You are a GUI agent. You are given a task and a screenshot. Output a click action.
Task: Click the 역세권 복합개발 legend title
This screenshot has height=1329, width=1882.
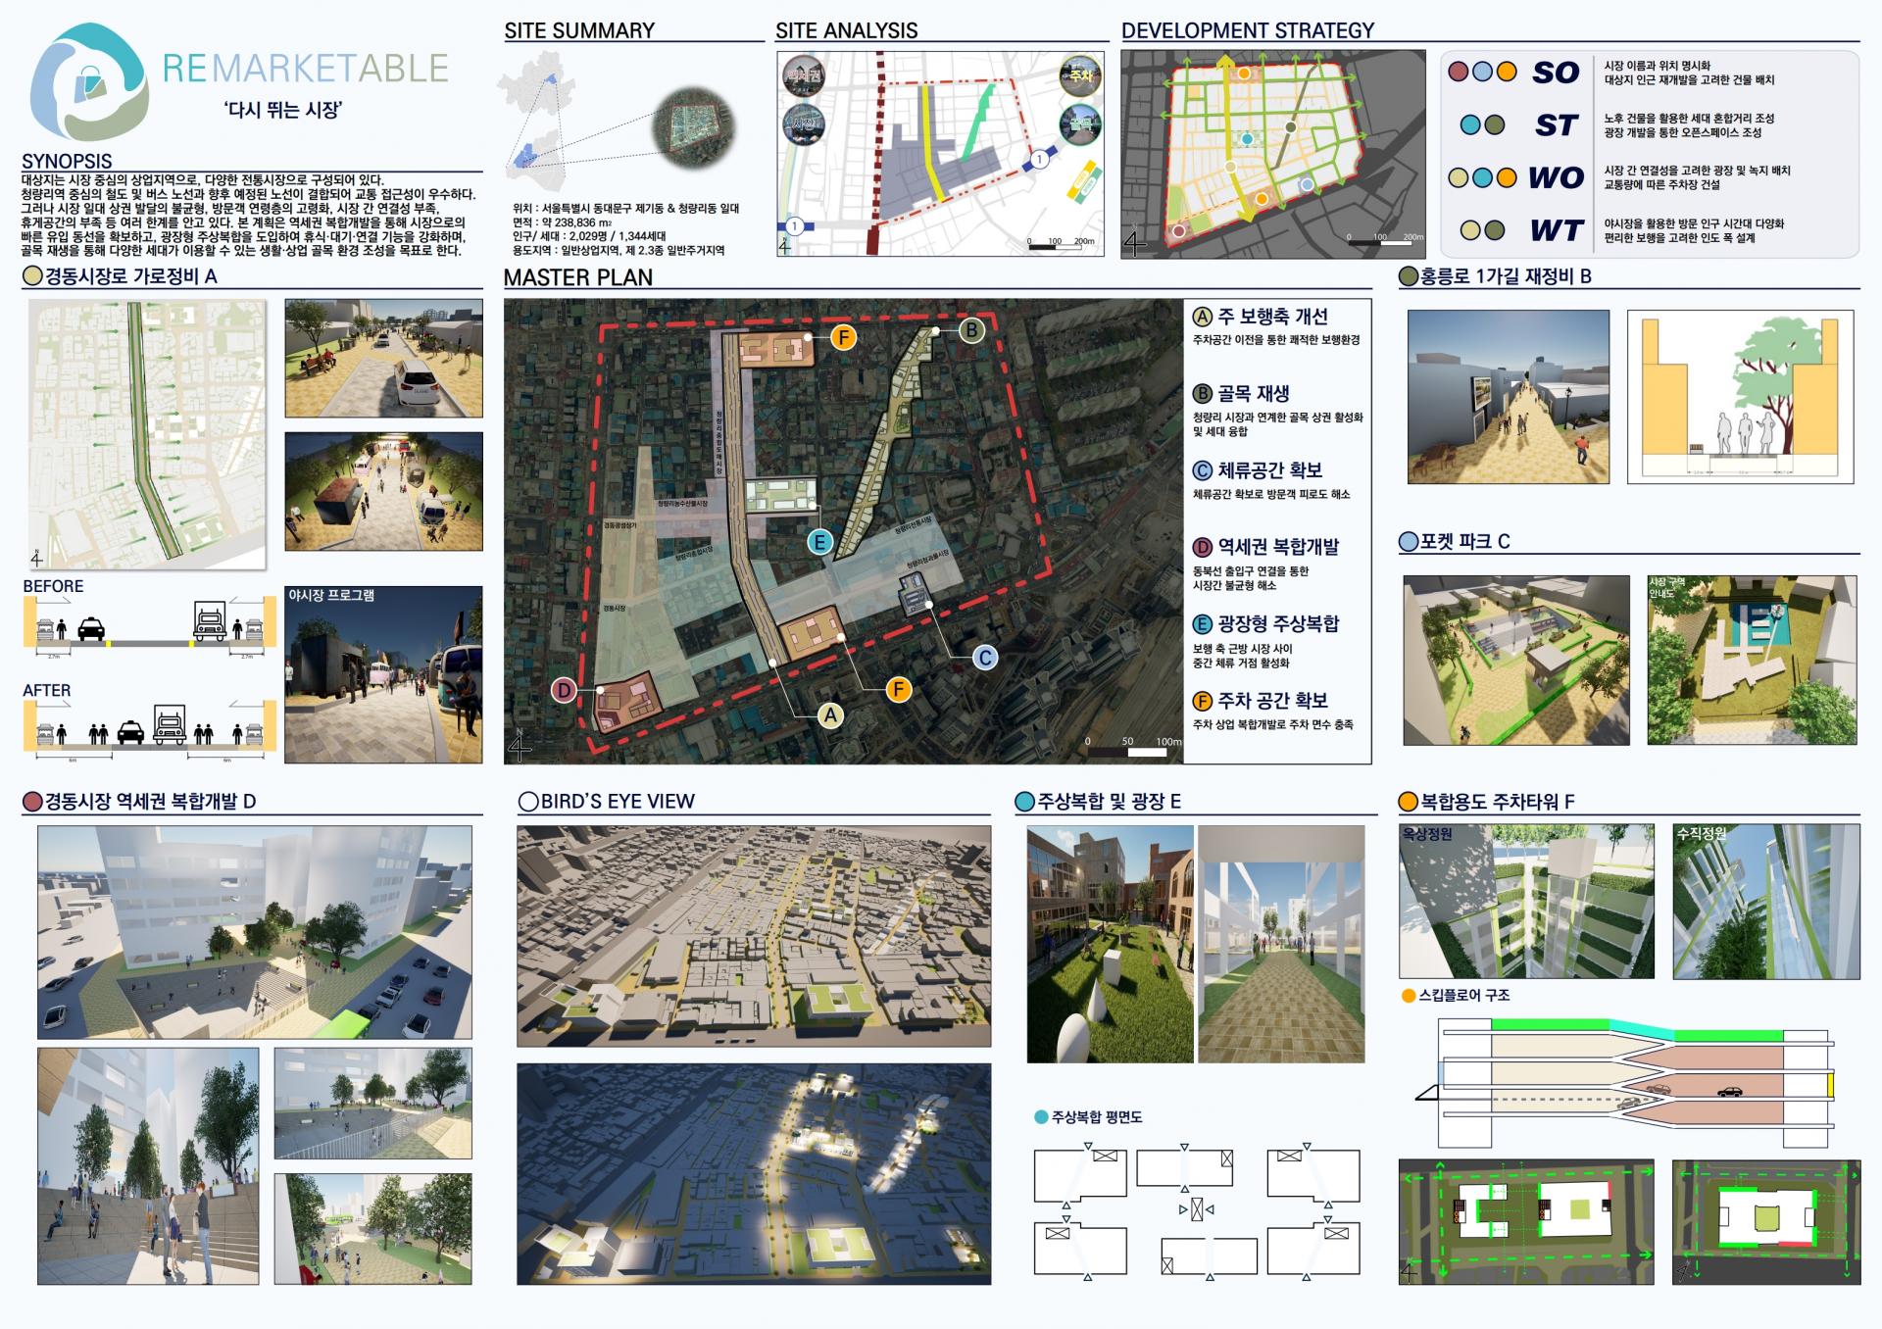(1278, 547)
